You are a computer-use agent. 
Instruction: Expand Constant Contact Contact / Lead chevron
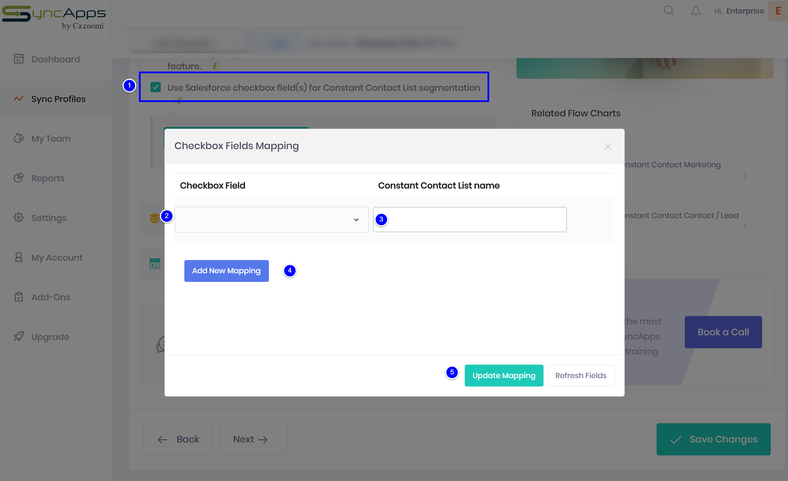pos(745,227)
